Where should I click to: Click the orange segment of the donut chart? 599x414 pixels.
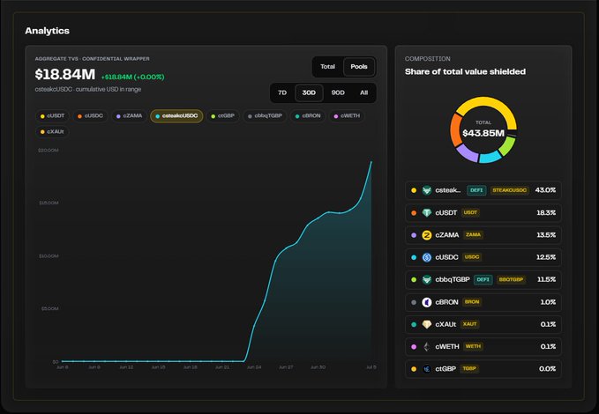tap(456, 130)
